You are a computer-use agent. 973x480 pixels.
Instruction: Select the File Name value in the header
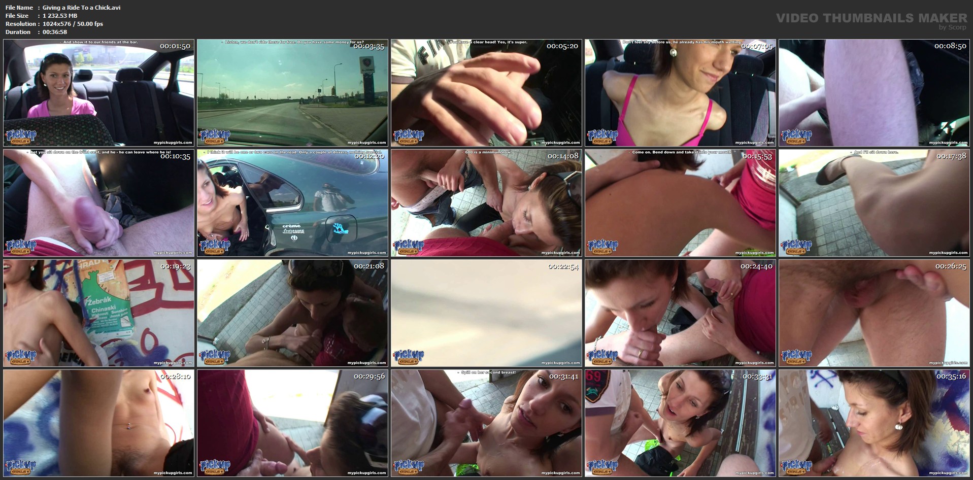pyautogui.click(x=81, y=8)
